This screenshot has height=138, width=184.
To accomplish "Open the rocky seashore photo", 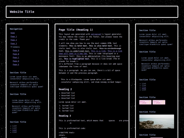I will click(157, 121).
